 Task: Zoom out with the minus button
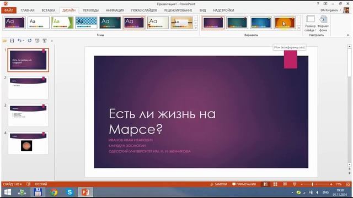tap(302, 184)
